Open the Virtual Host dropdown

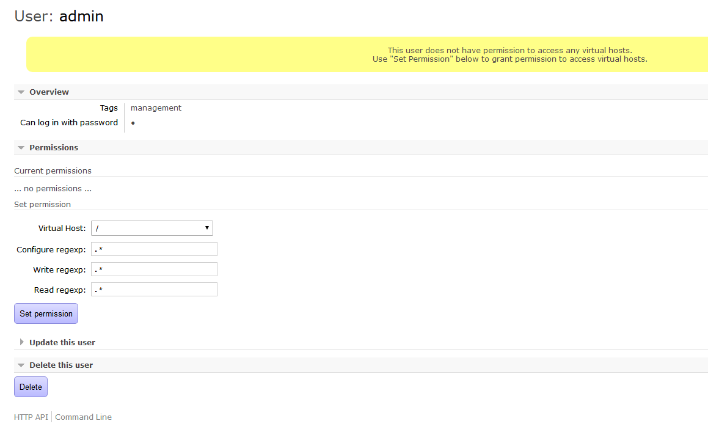point(152,229)
